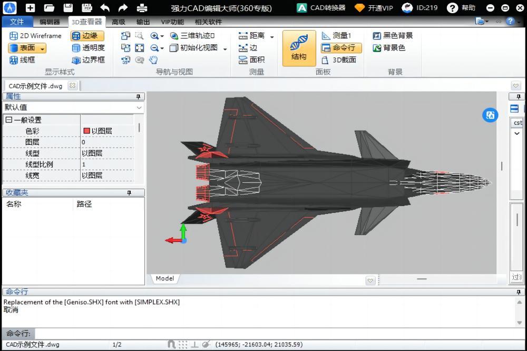The image size is (527, 351).
Task: Click the red 色彩 color swatch
Action: click(86, 131)
